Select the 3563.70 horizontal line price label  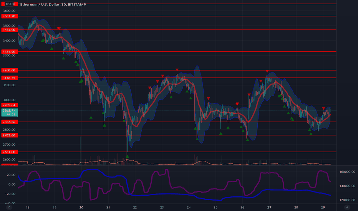click(9, 16)
